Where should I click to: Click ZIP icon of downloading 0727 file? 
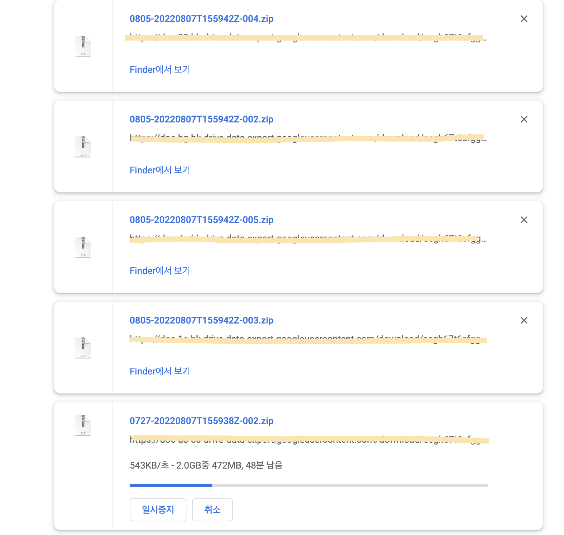pos(83,425)
